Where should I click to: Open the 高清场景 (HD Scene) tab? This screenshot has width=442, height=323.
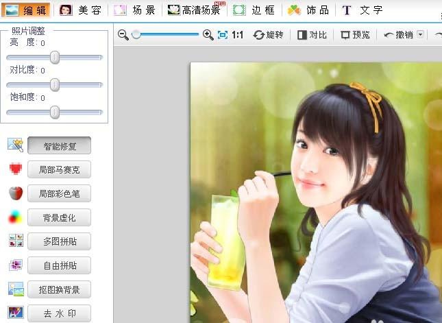196,10
